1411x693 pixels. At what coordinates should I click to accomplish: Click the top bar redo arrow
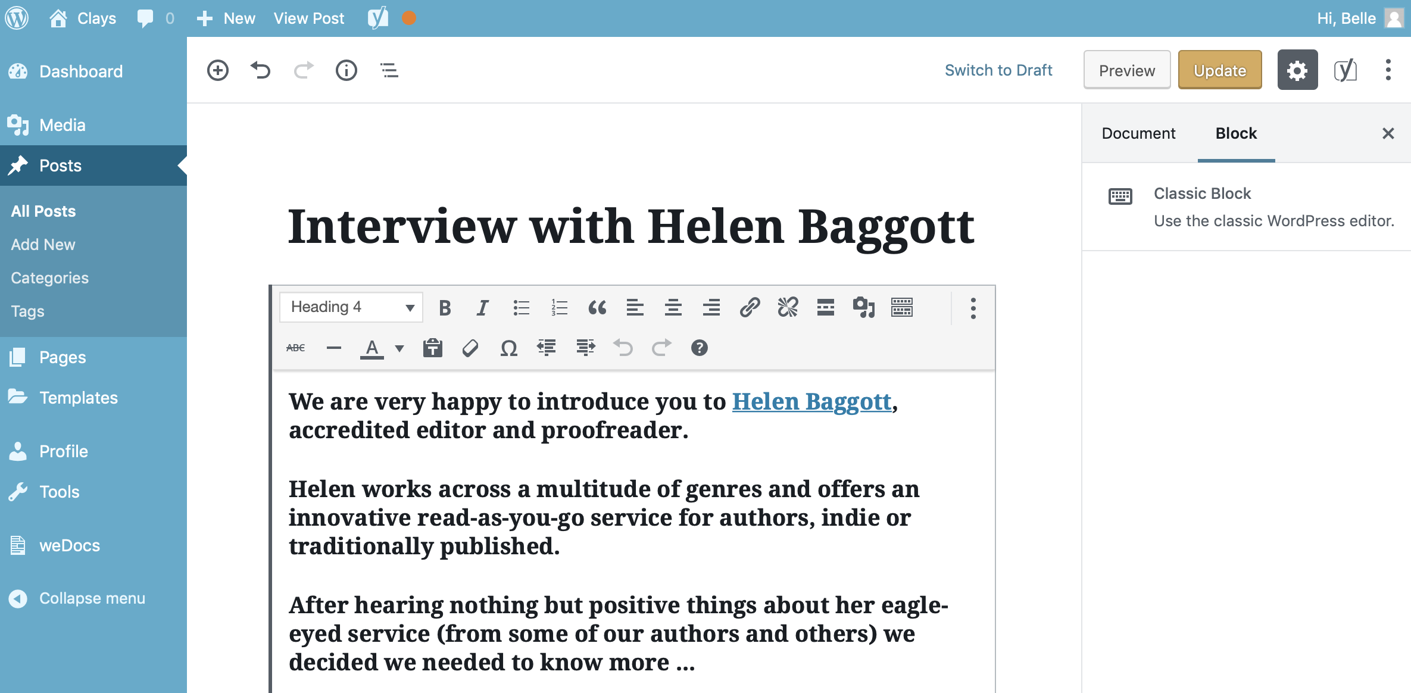304,70
